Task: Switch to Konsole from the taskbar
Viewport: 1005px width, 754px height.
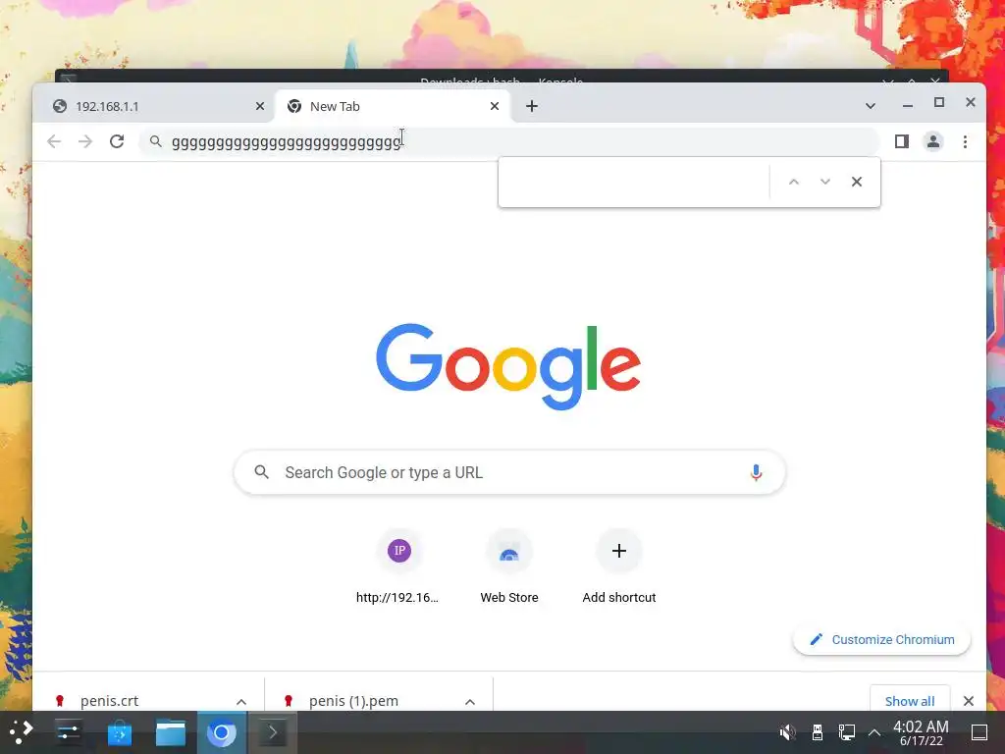Action: [x=273, y=732]
